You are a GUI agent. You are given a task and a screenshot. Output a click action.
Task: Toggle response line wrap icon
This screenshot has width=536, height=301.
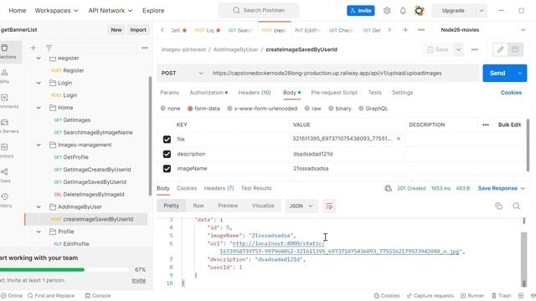(x=329, y=206)
